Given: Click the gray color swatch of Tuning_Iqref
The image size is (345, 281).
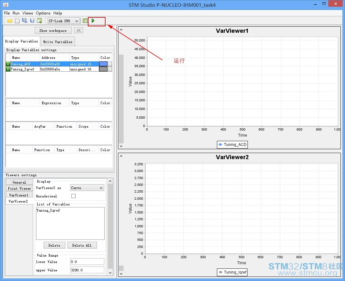Looking at the screenshot, I should point(103,69).
